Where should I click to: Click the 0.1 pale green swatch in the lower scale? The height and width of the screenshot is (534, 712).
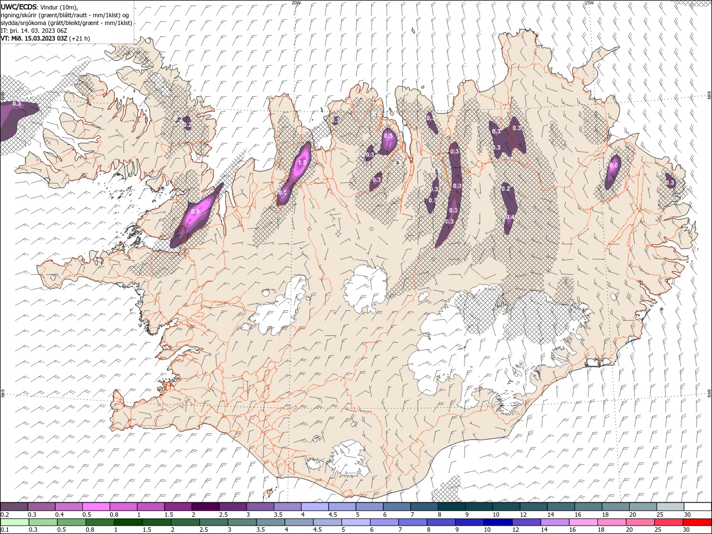click(x=14, y=522)
